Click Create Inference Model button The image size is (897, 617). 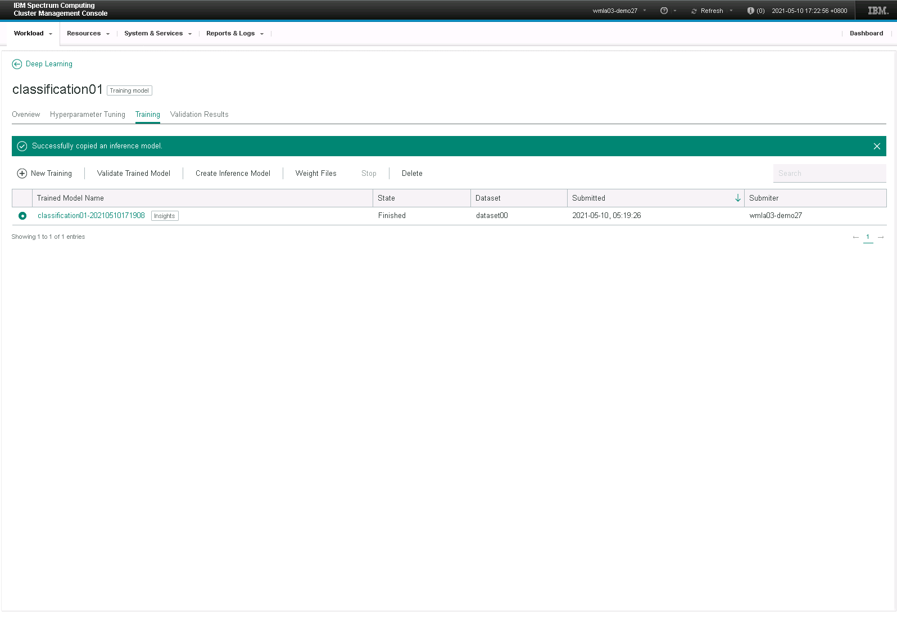(233, 174)
